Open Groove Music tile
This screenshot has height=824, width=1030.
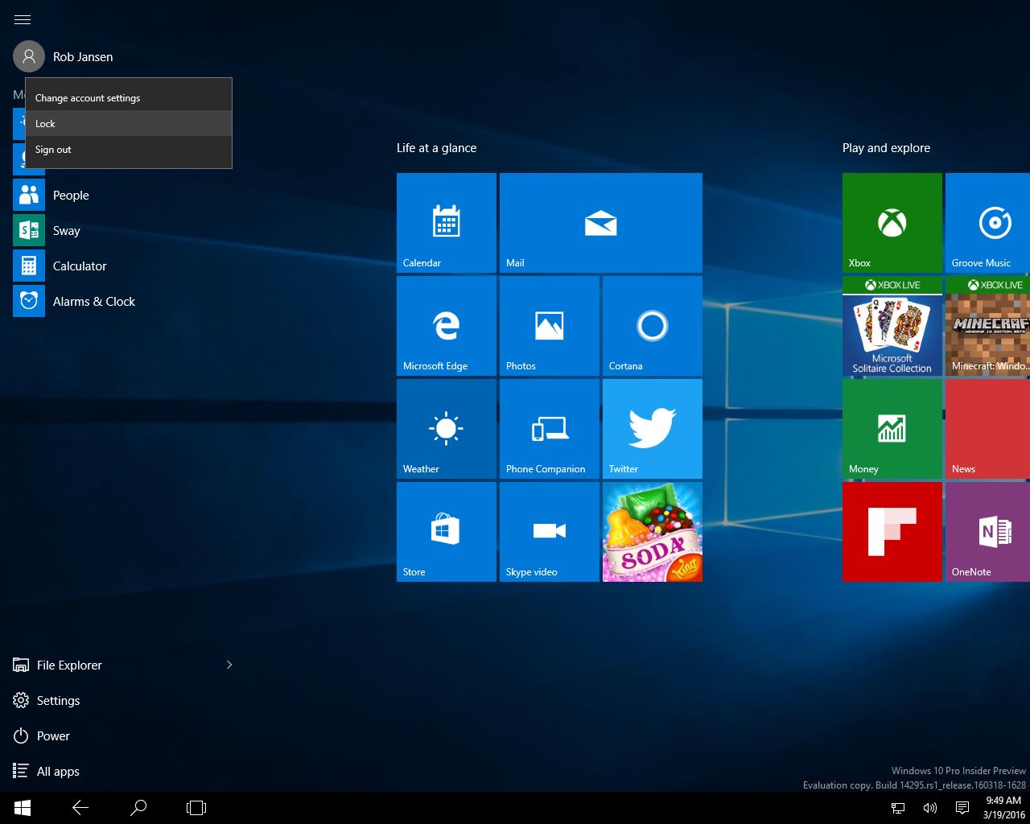coord(988,223)
